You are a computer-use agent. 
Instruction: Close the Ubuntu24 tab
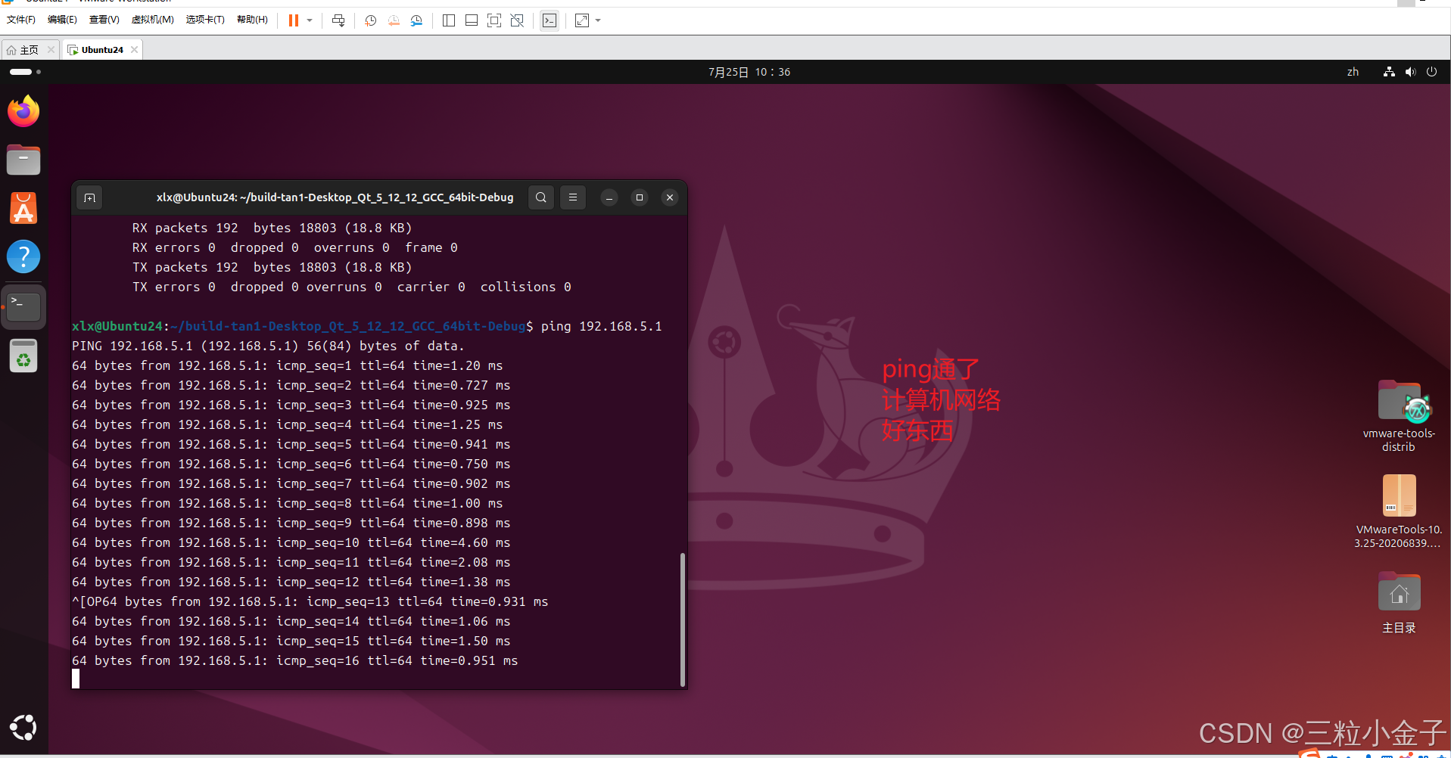pos(134,49)
